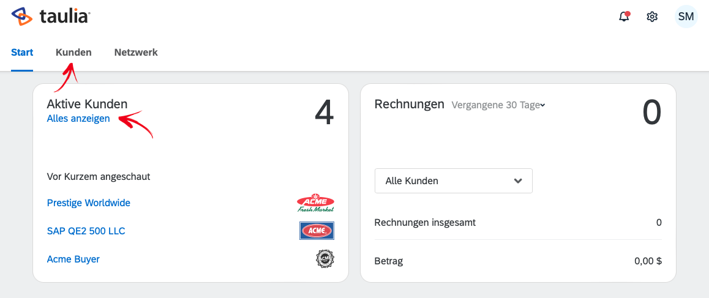Open the Prestige Worldwide customer link
Image resolution: width=709 pixels, height=298 pixels.
click(x=89, y=203)
